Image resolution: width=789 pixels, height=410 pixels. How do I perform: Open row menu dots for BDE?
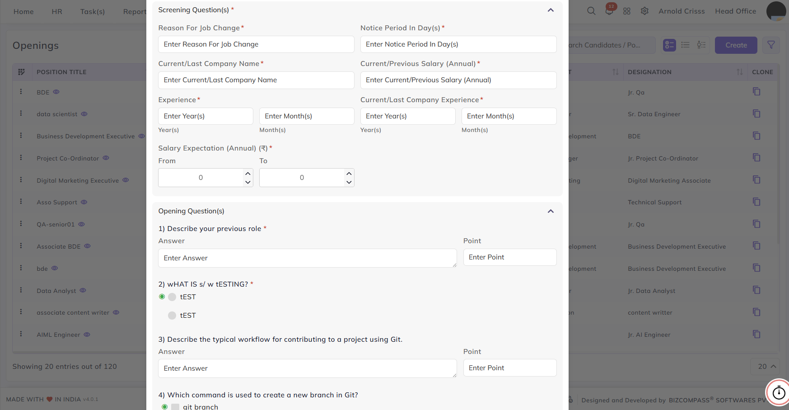tap(21, 91)
